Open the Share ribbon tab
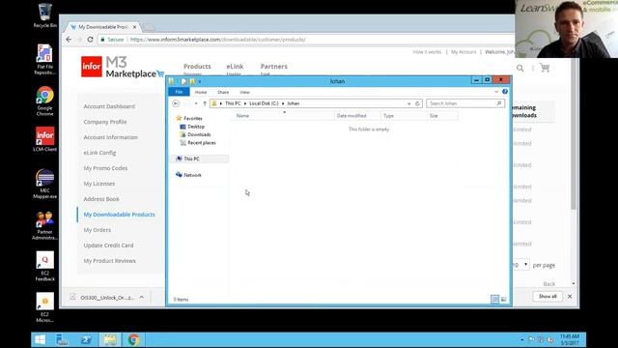Viewport: 618px width, 348px height. (x=223, y=92)
